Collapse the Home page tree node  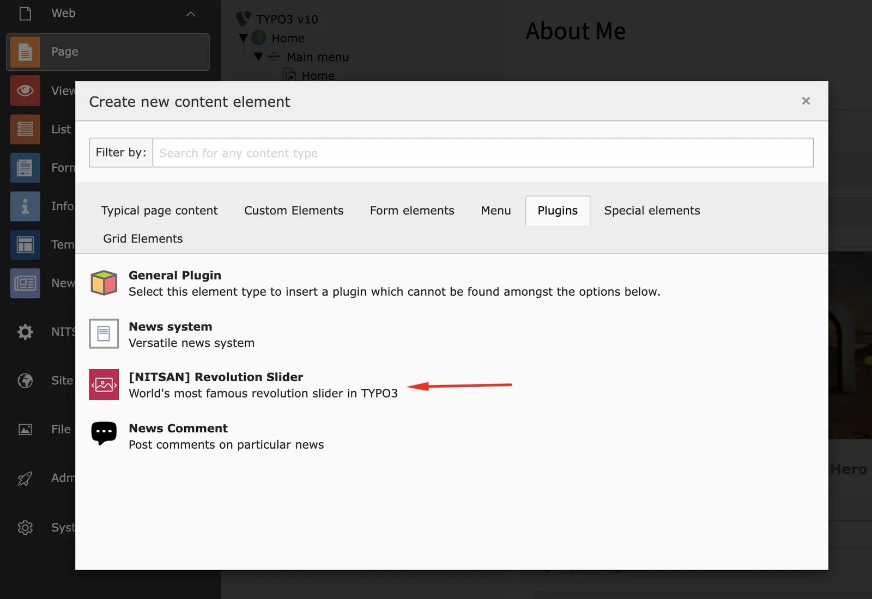click(x=244, y=38)
